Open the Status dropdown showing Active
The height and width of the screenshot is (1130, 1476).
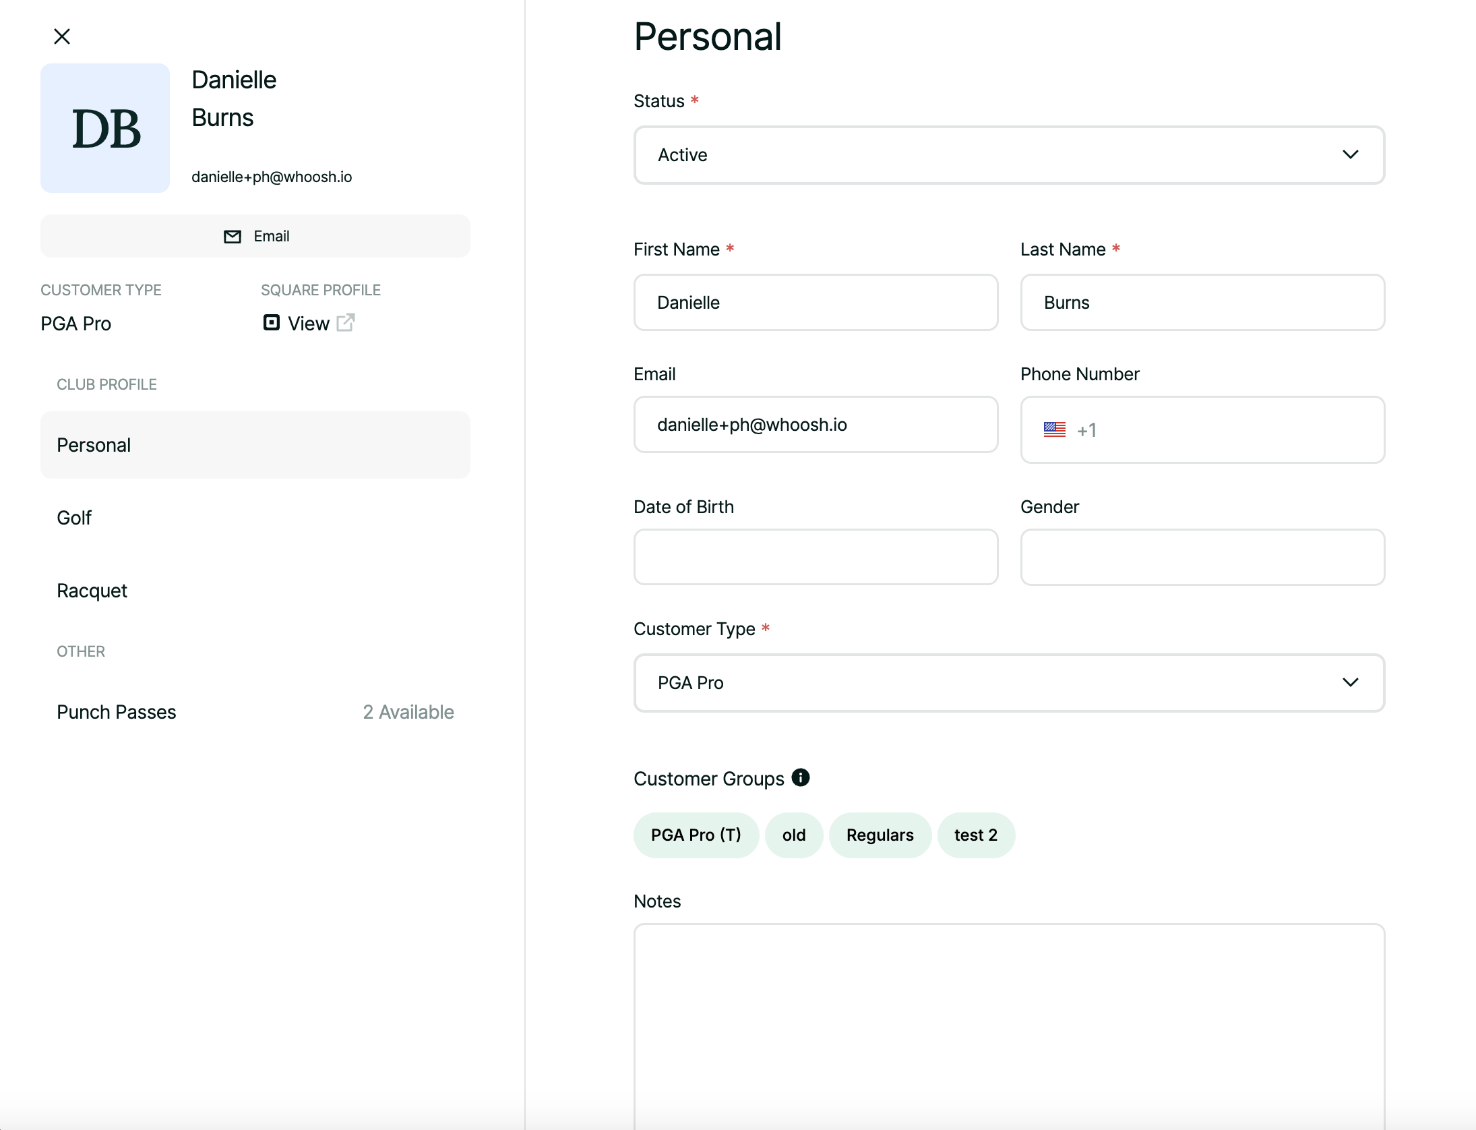tap(1009, 155)
